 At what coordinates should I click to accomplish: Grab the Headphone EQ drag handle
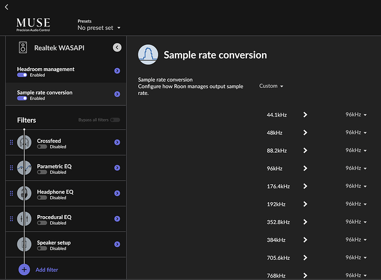tap(11, 193)
